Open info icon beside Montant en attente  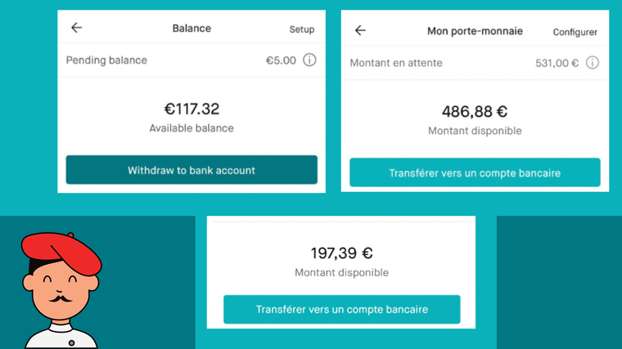(x=593, y=63)
